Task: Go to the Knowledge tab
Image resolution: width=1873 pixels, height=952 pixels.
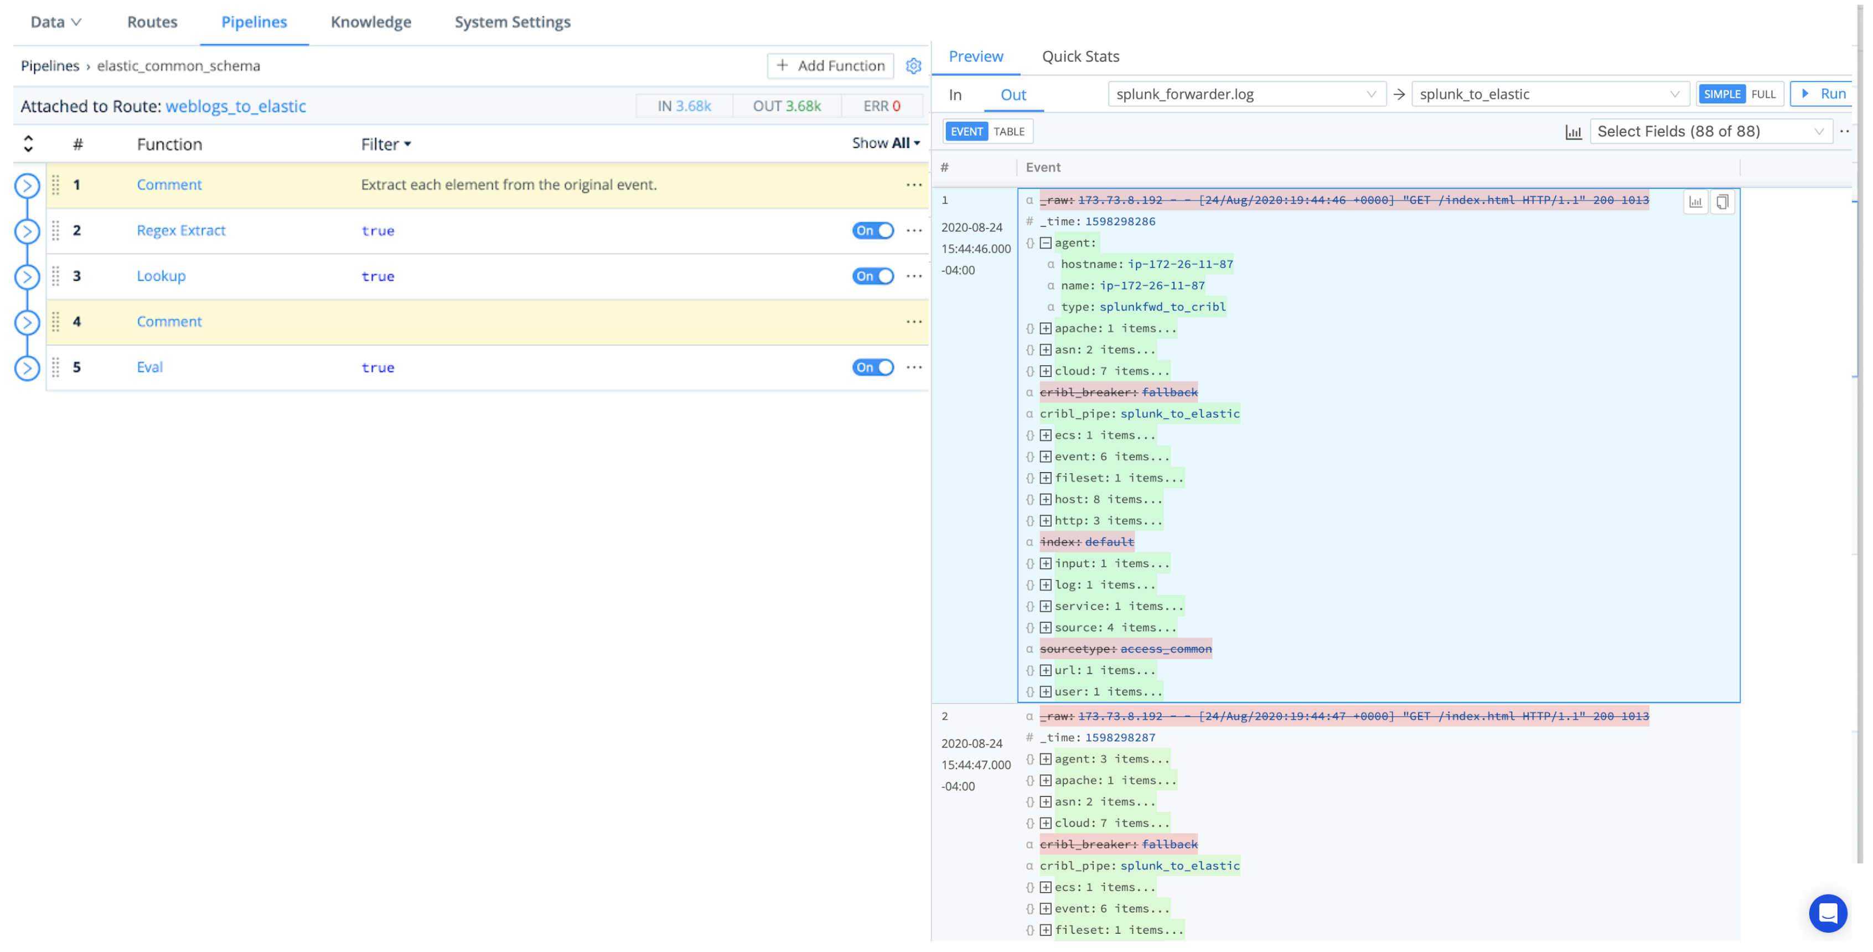Action: coord(371,22)
